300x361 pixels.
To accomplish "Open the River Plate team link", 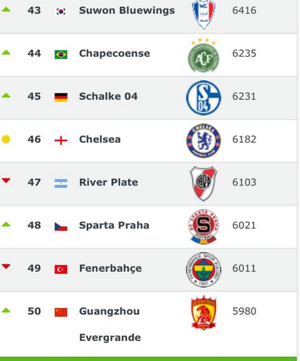I will pos(108,182).
